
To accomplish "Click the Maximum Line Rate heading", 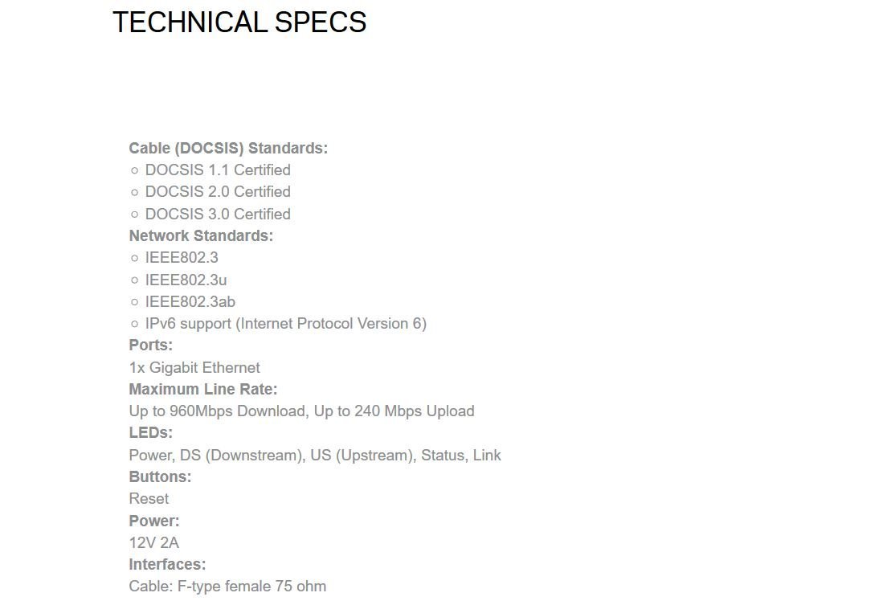I will click(x=203, y=389).
